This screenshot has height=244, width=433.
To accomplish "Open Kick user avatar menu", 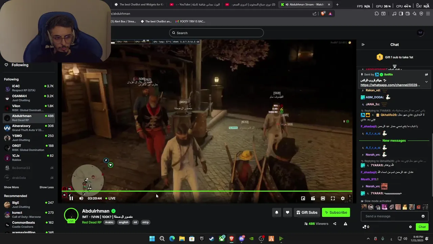I will (x=420, y=33).
